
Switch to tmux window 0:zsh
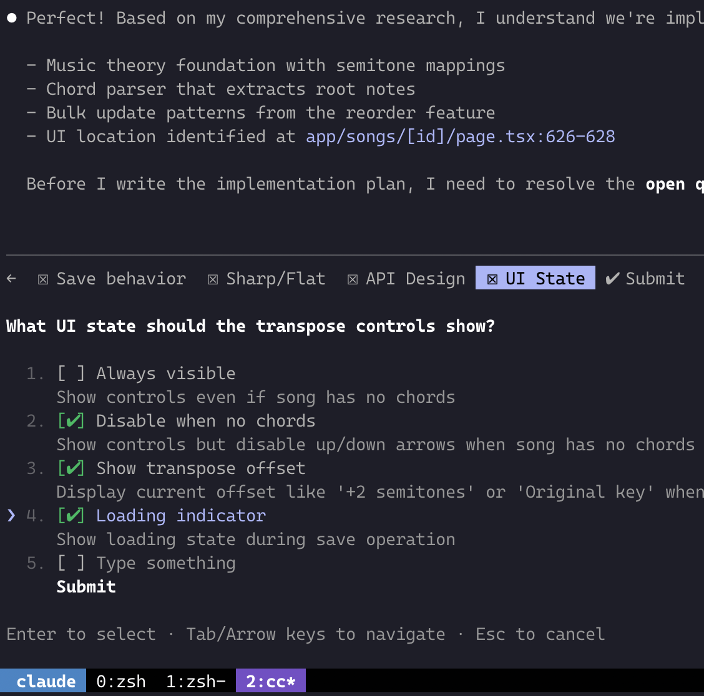[x=120, y=681]
